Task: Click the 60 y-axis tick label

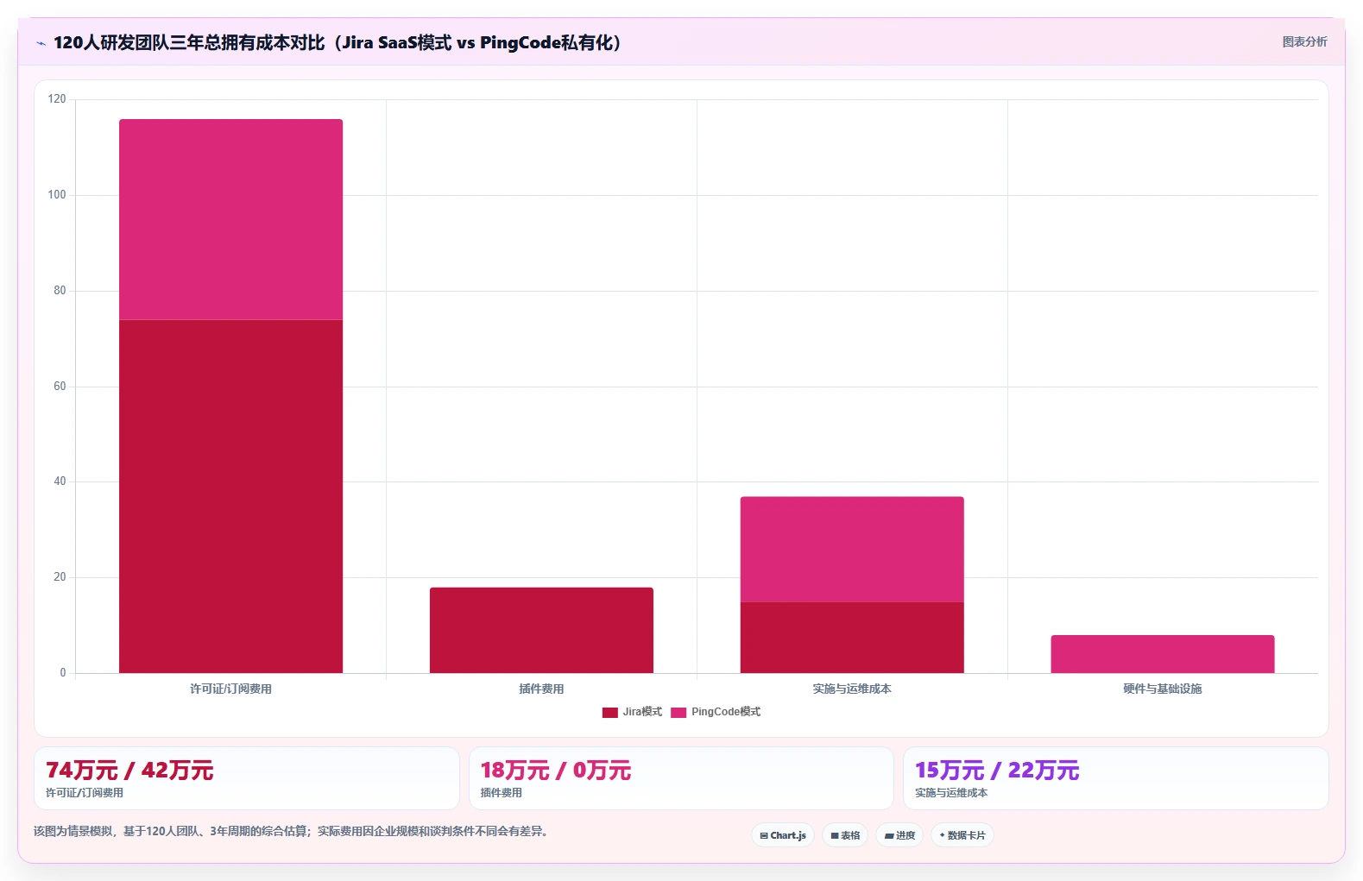Action: [x=60, y=387]
